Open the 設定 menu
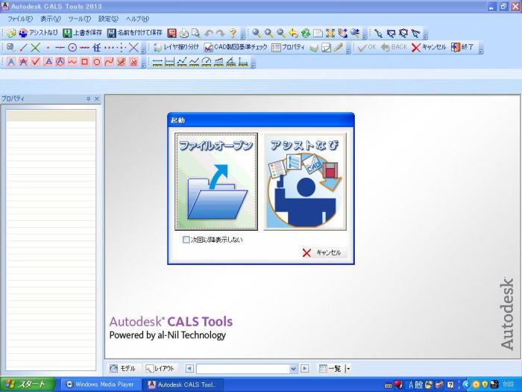Image resolution: width=522 pixels, height=392 pixels. point(108,19)
